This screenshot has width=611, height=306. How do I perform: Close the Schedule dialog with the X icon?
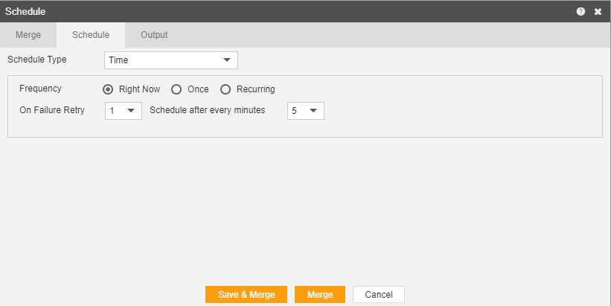pyautogui.click(x=598, y=12)
